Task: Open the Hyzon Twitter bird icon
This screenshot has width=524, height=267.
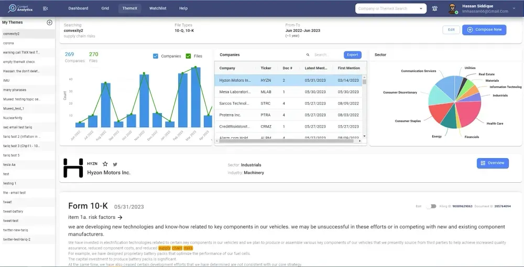Action: click(115, 164)
